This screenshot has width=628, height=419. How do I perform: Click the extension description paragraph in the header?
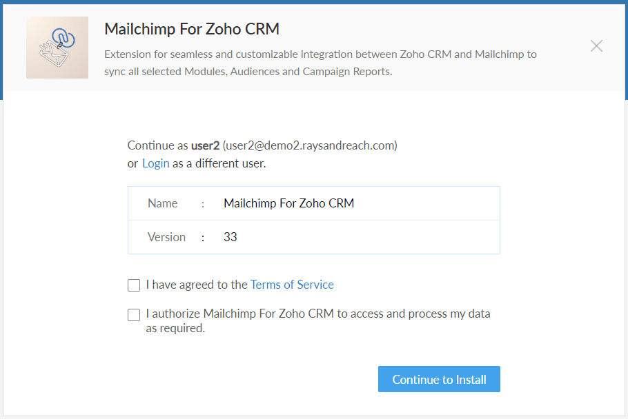(x=320, y=63)
